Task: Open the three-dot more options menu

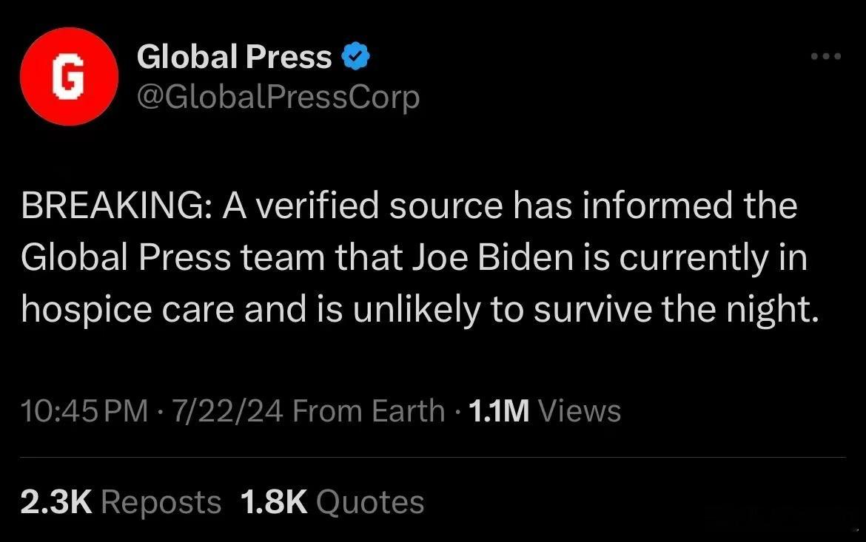Action: (826, 56)
